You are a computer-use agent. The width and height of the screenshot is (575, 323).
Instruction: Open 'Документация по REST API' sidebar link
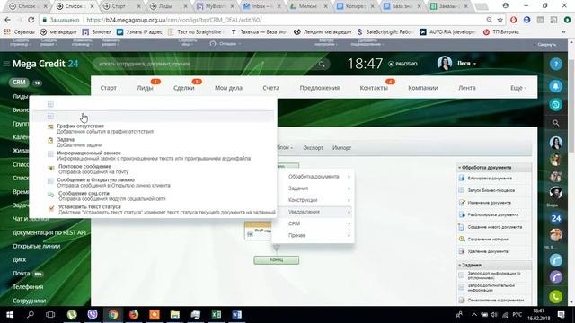(49, 232)
